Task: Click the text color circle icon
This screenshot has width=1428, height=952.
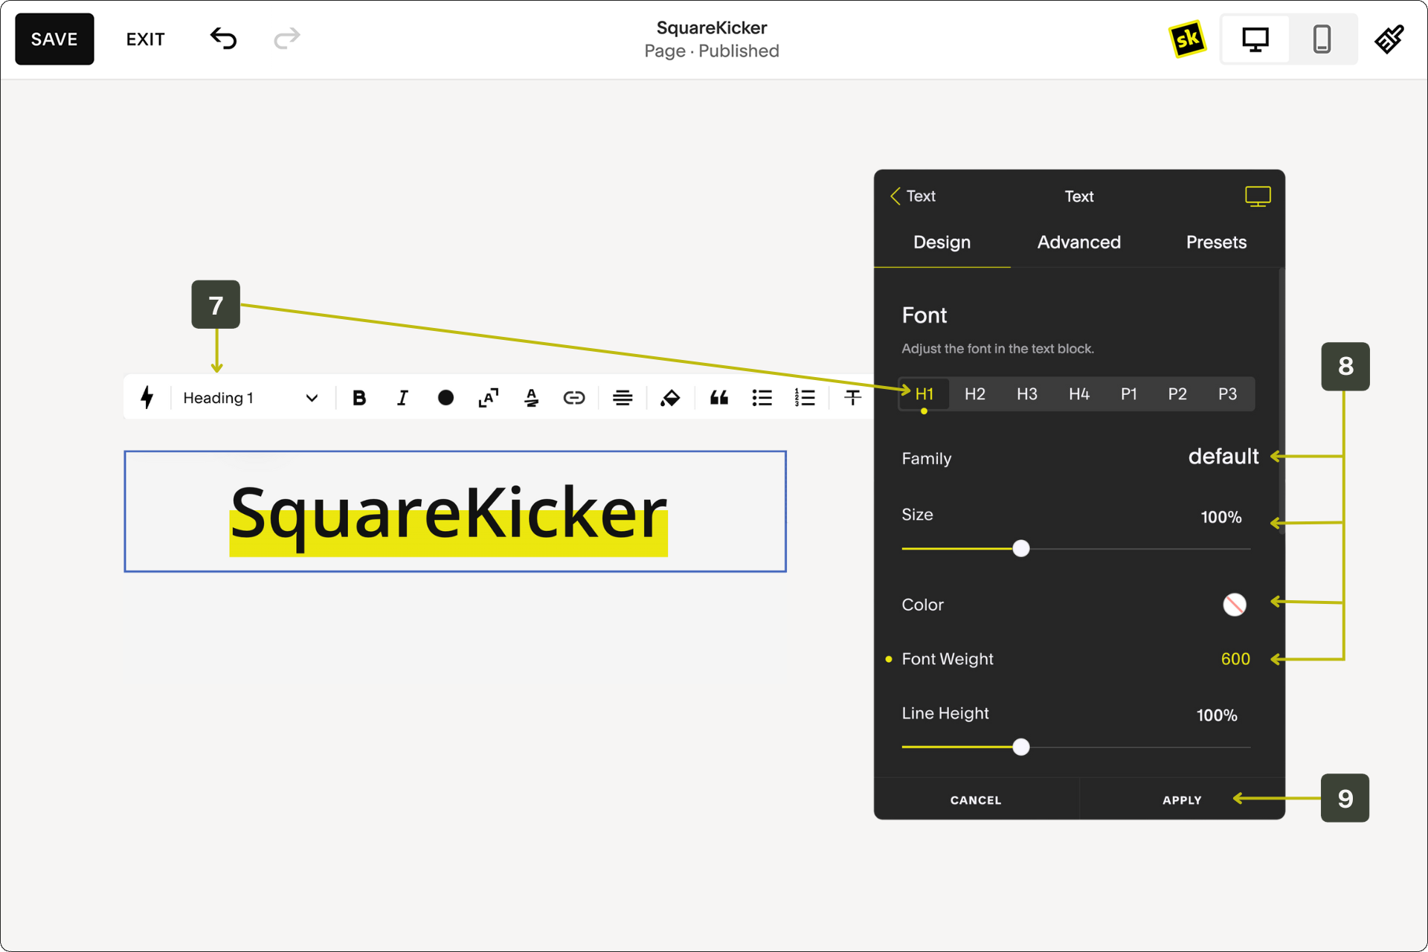Action: pyautogui.click(x=446, y=398)
